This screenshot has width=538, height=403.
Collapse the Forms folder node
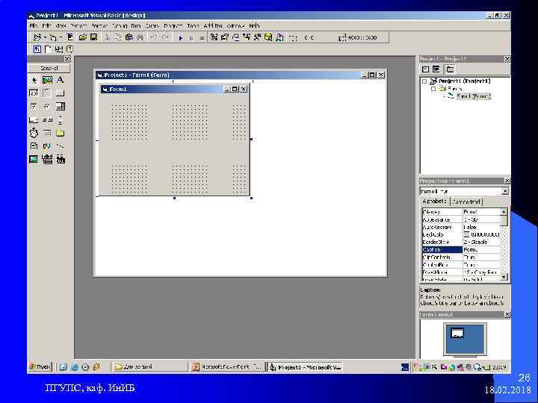coord(433,89)
